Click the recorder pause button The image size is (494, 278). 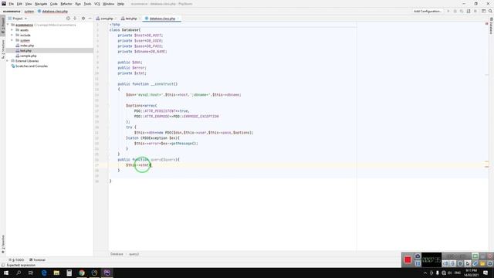pyautogui.click(x=418, y=263)
